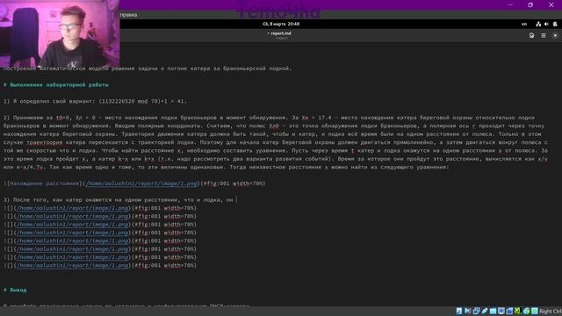The width and height of the screenshot is (562, 316).
Task: Click the save document icon in gedit header
Action: 531,35
